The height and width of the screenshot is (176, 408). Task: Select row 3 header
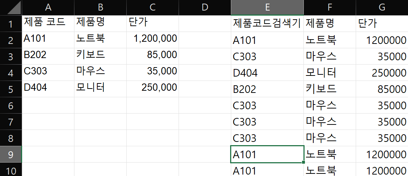[x=11, y=56]
